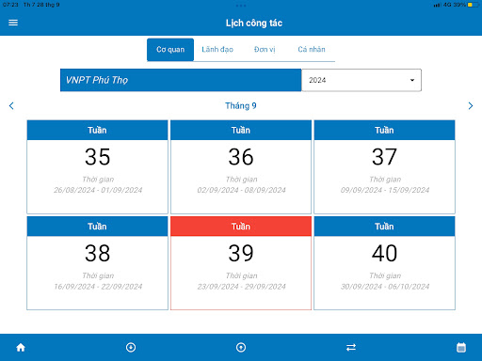Tap the swap arrows icon
This screenshot has height=361, width=482.
click(x=351, y=347)
